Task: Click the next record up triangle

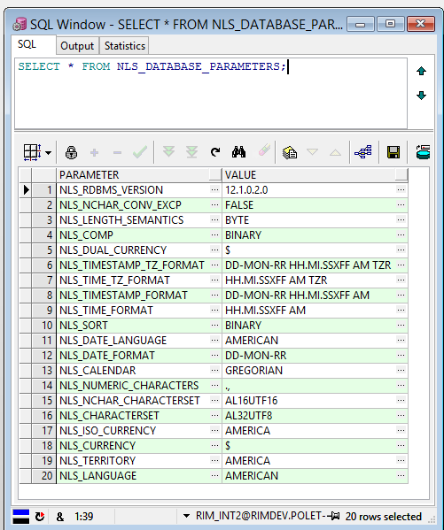Action: (x=335, y=153)
